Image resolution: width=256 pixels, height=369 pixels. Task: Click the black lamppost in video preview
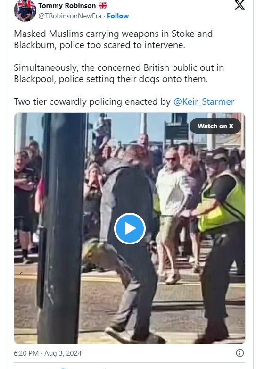pos(62,228)
